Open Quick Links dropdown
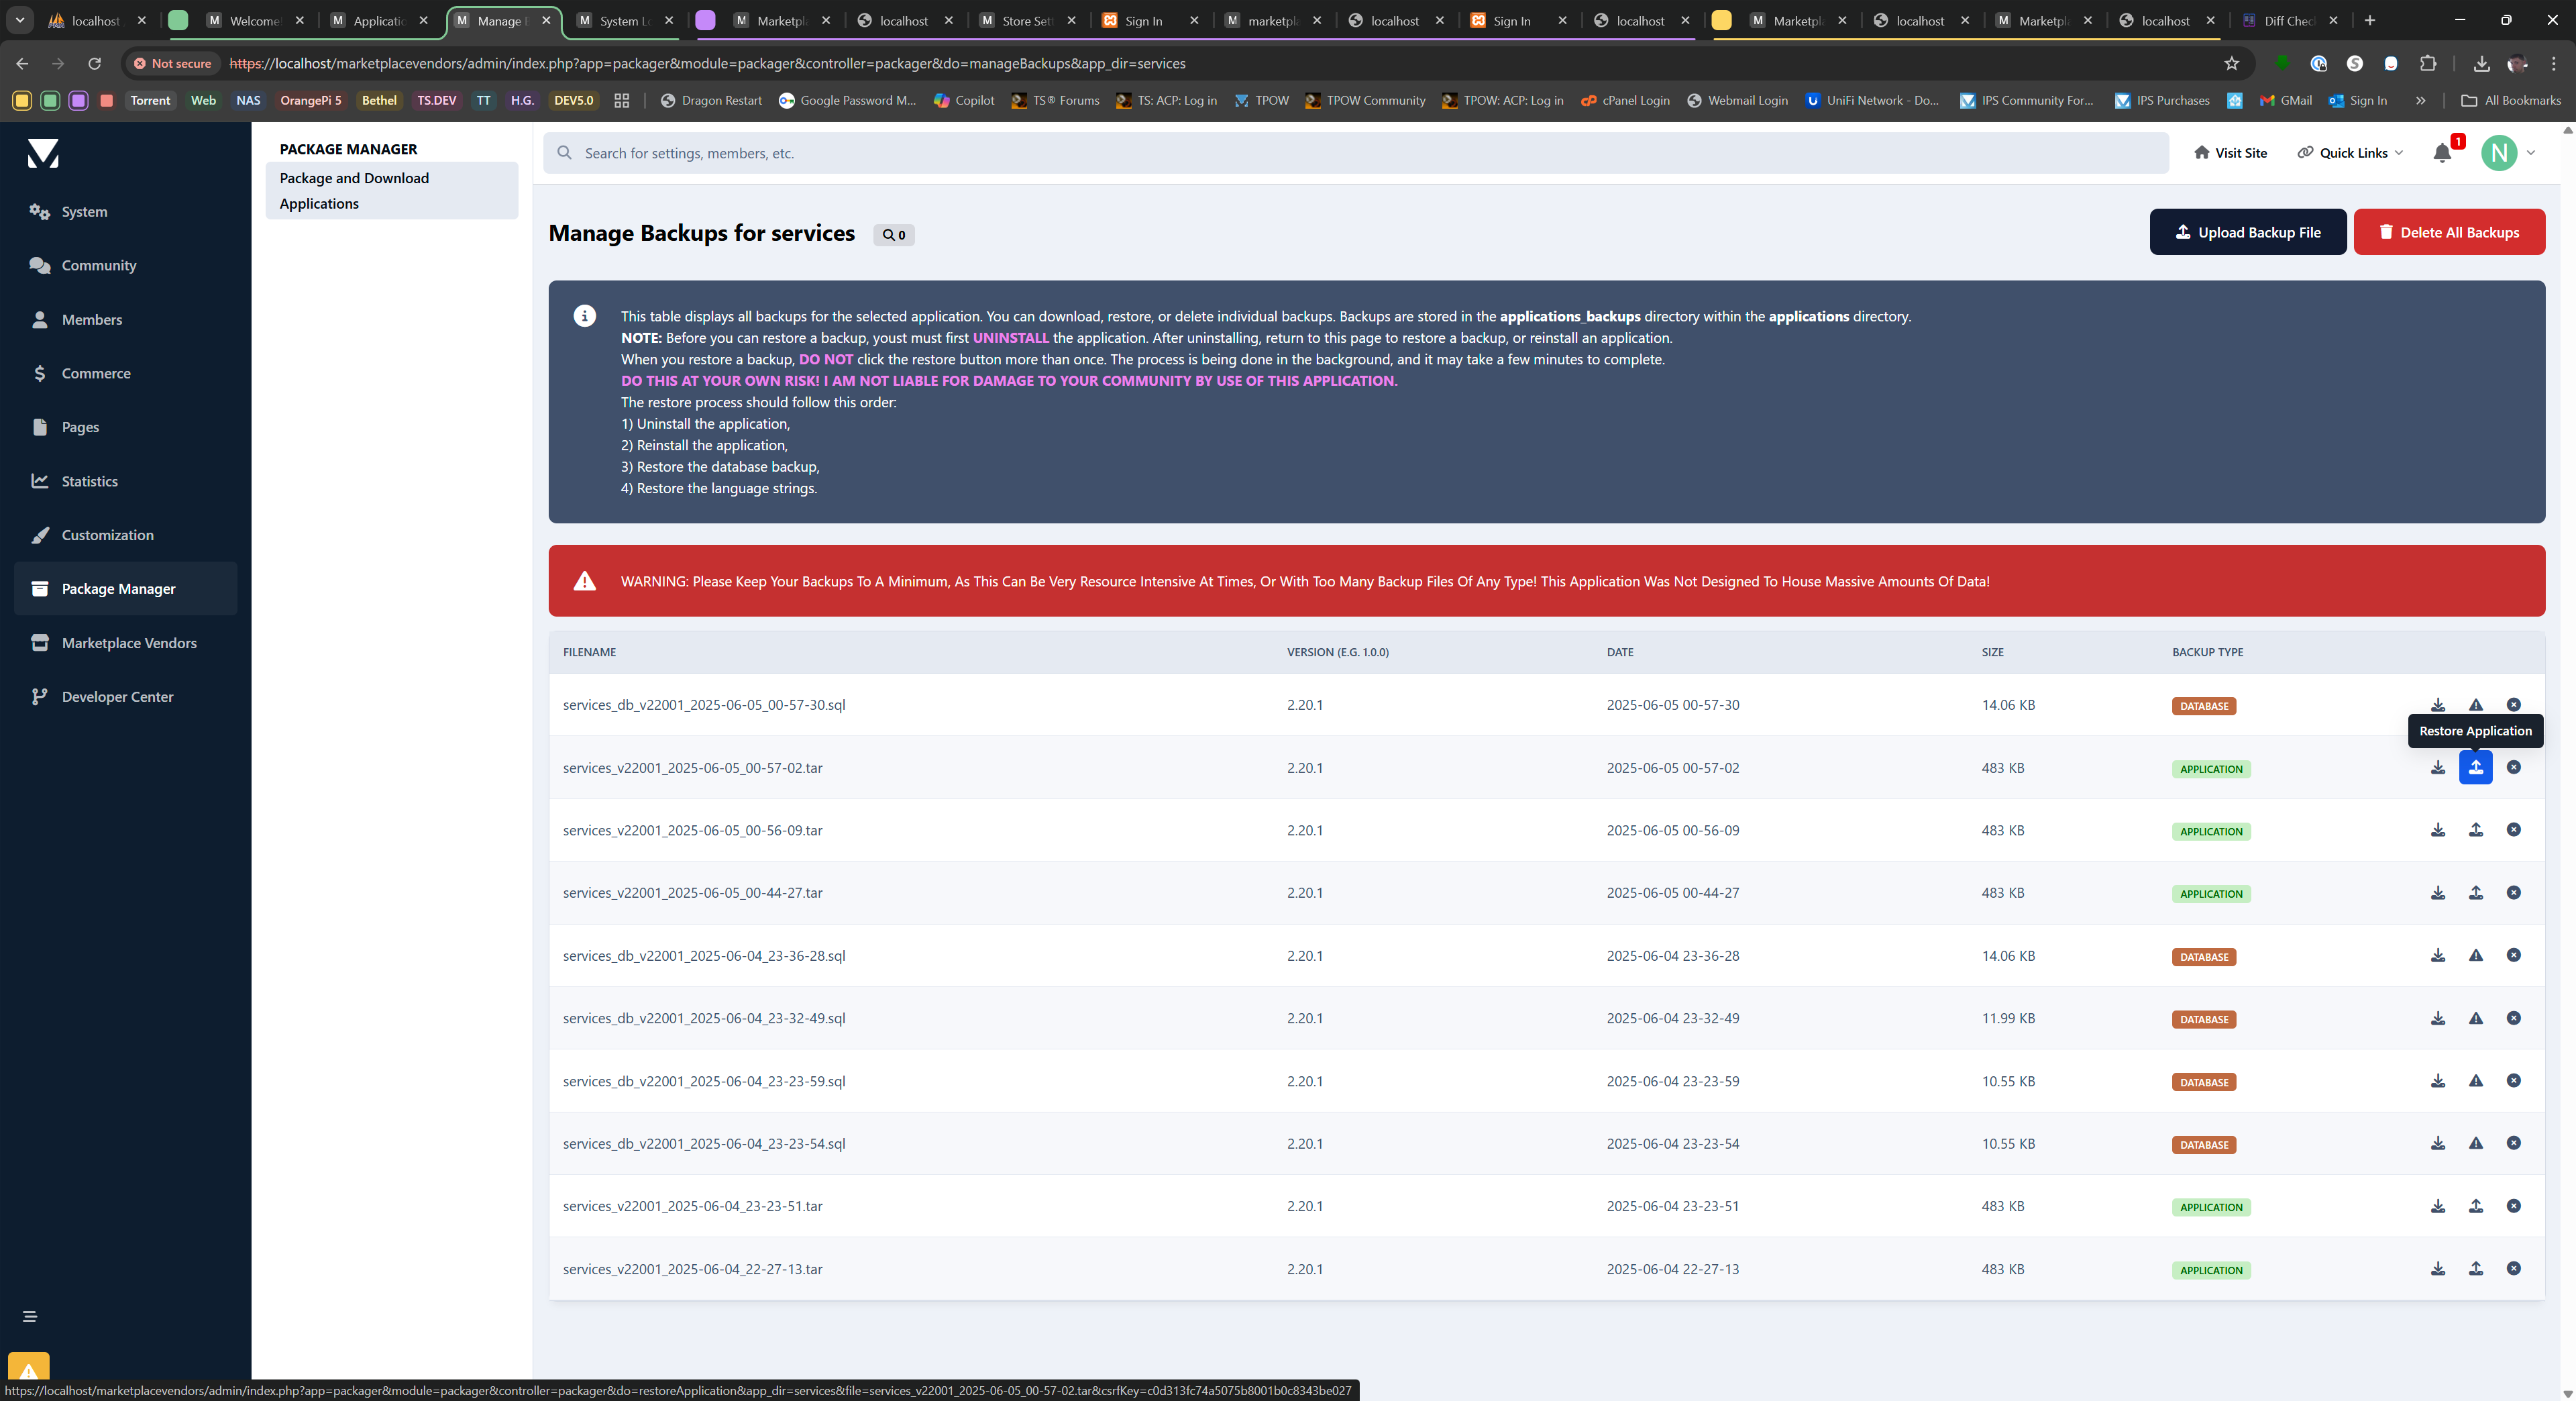Image resolution: width=2576 pixels, height=1401 pixels. pos(2350,153)
